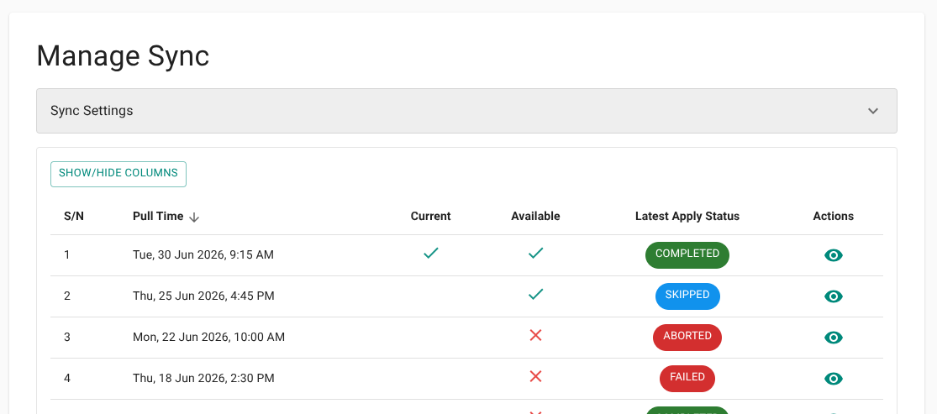Click the FAILED status badge

pos(687,379)
